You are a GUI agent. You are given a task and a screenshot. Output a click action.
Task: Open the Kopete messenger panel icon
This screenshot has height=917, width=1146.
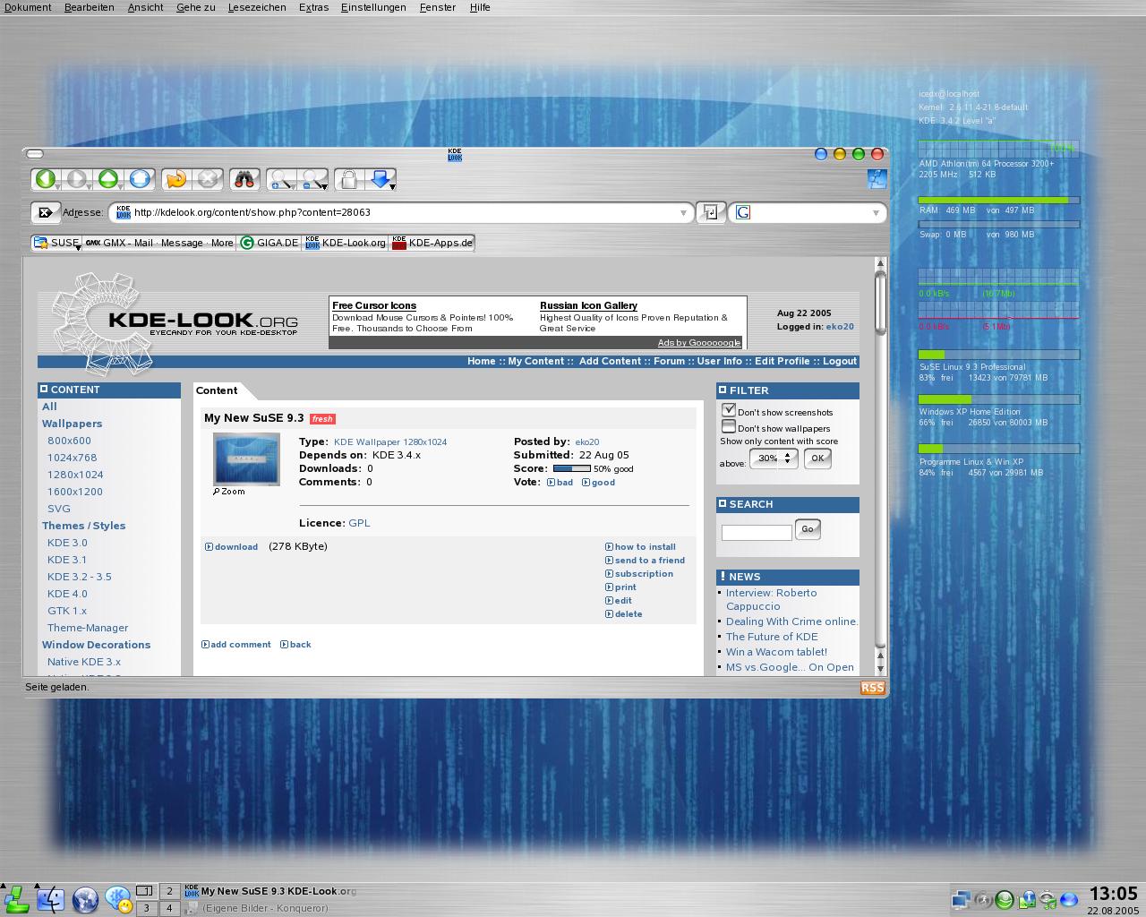(x=118, y=898)
